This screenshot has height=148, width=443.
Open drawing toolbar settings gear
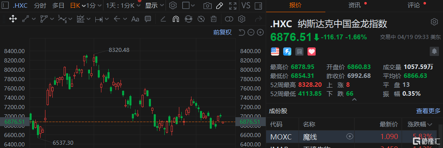pyautogui.click(x=241, y=19)
